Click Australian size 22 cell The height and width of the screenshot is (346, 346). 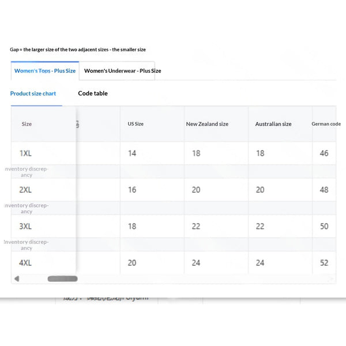pyautogui.click(x=280, y=226)
